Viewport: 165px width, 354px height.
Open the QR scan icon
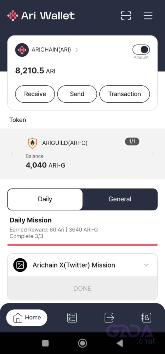click(126, 16)
